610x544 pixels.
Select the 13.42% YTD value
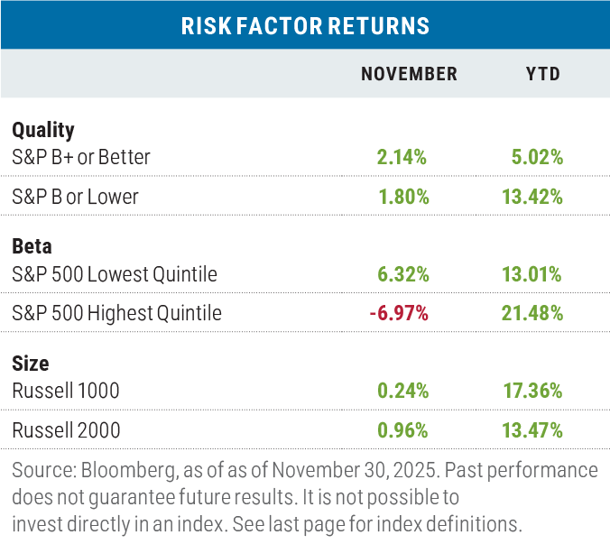[531, 196]
